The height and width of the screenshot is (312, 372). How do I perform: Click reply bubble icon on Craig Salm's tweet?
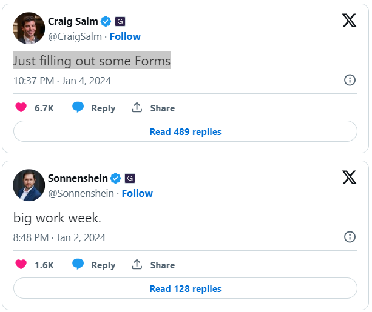78,107
